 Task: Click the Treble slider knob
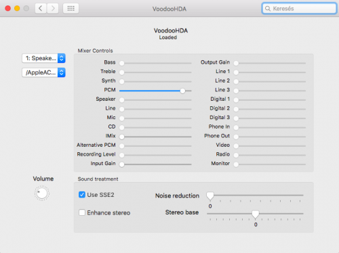[122, 72]
